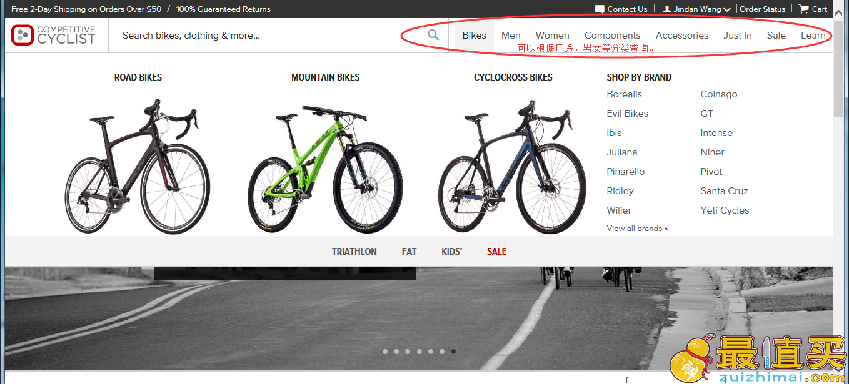This screenshot has height=384, width=849.
Task: Select the fourth carousel dot
Action: 419,352
